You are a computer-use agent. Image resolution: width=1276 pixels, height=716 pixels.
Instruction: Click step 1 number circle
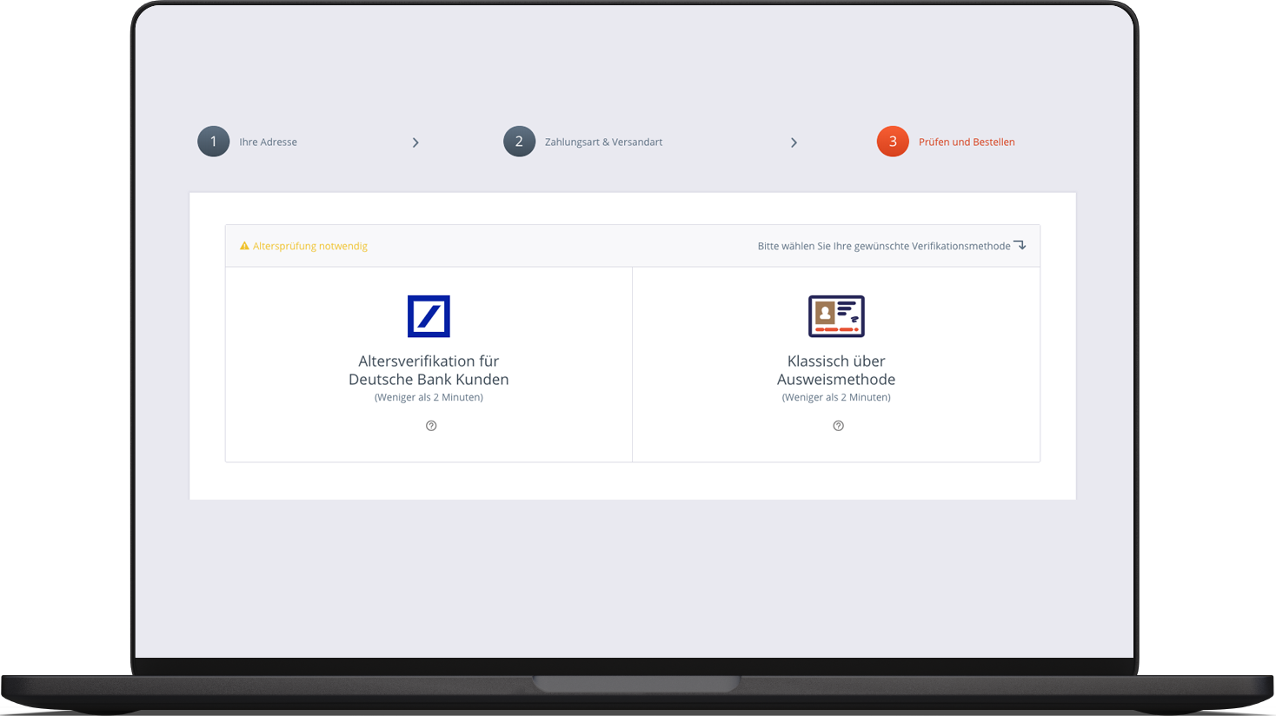[213, 142]
